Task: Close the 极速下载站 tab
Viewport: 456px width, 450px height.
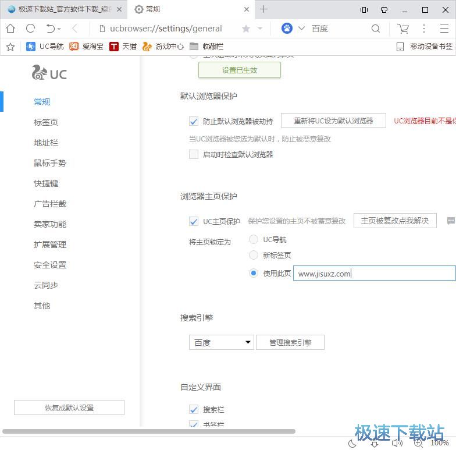Action: pyautogui.click(x=119, y=9)
